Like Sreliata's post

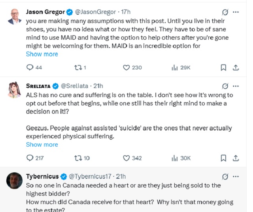pyautogui.click(x=126, y=158)
